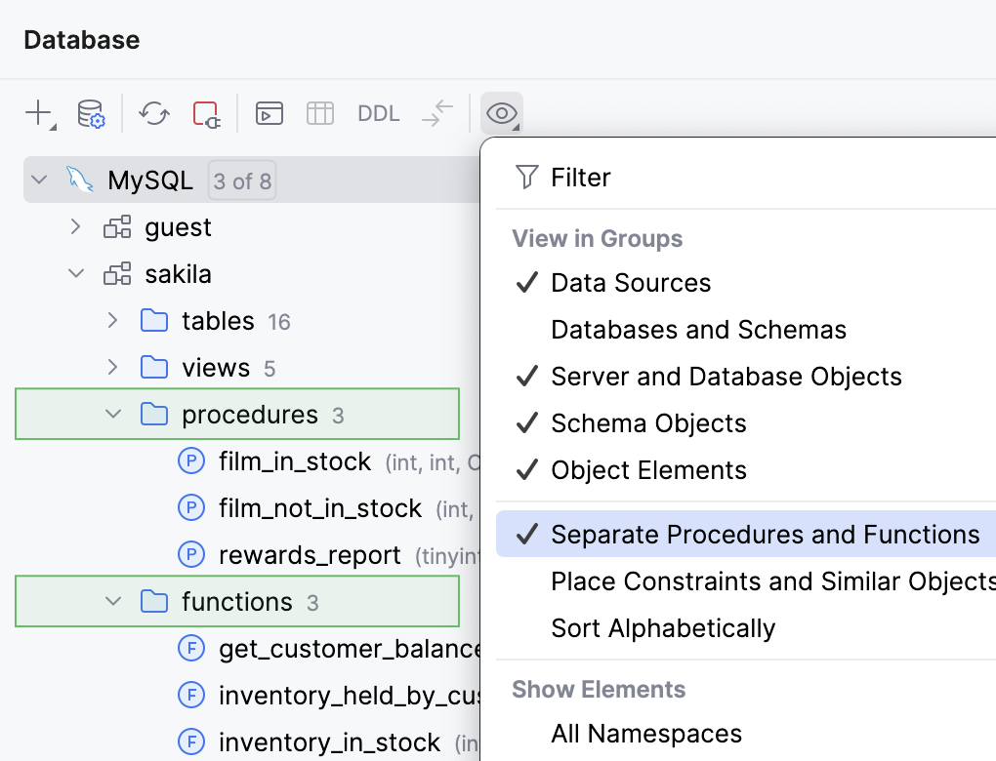Select All Namespaces under Show Elements
Image resolution: width=996 pixels, height=761 pixels.
[646, 733]
